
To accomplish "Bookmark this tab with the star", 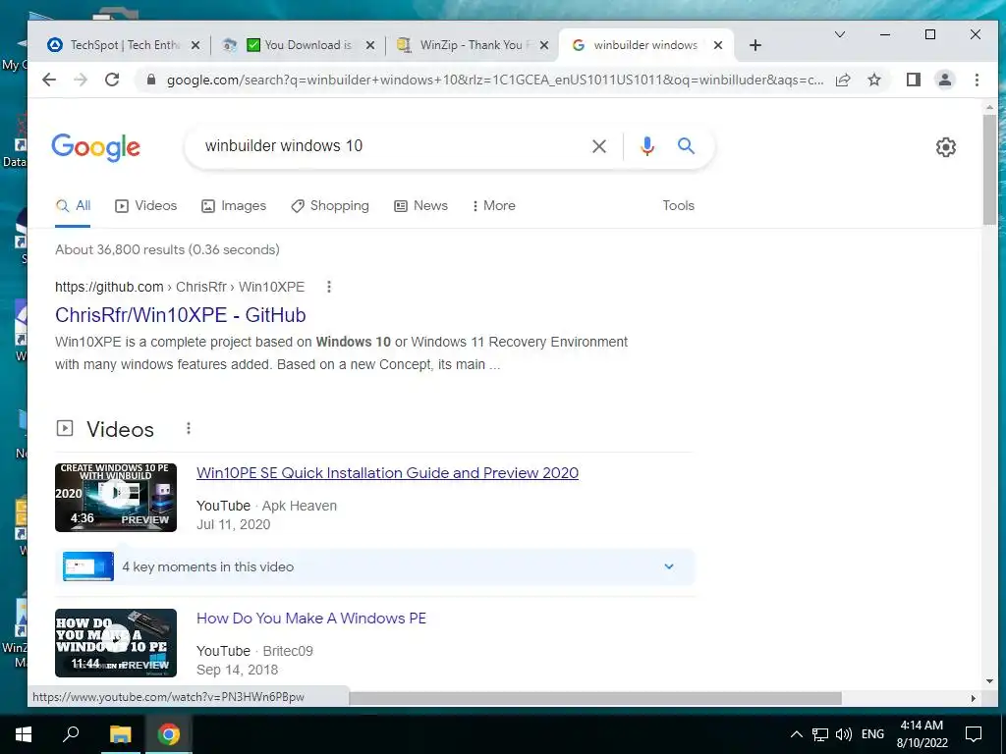I will pyautogui.click(x=873, y=80).
